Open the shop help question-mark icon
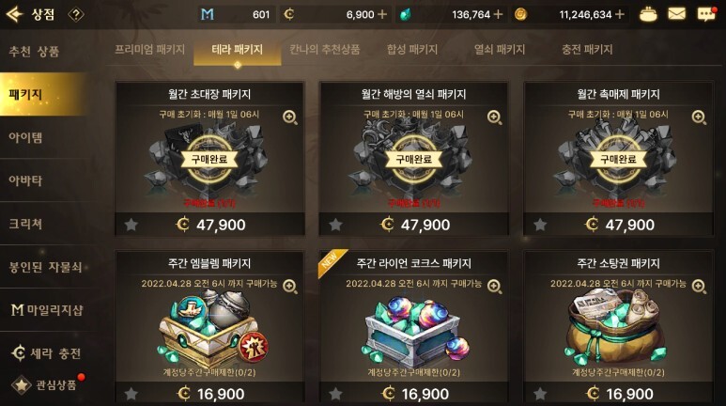 coord(76,14)
